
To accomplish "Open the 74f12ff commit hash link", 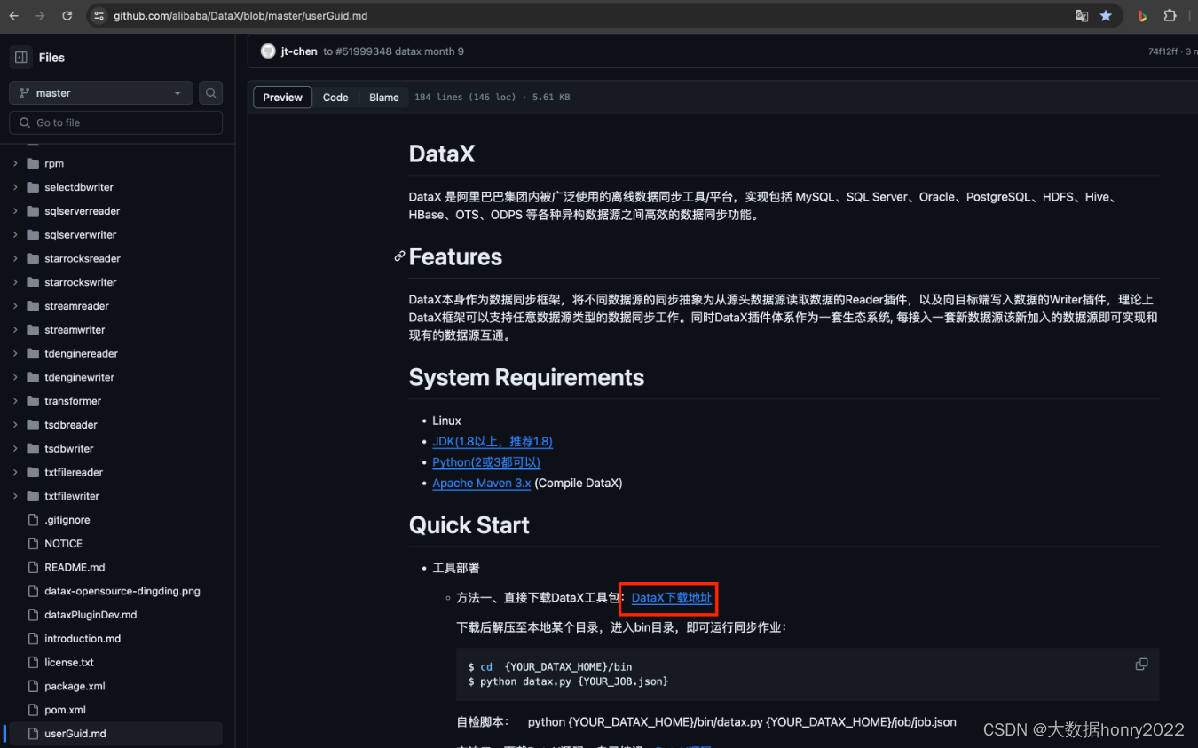I will (x=1163, y=51).
